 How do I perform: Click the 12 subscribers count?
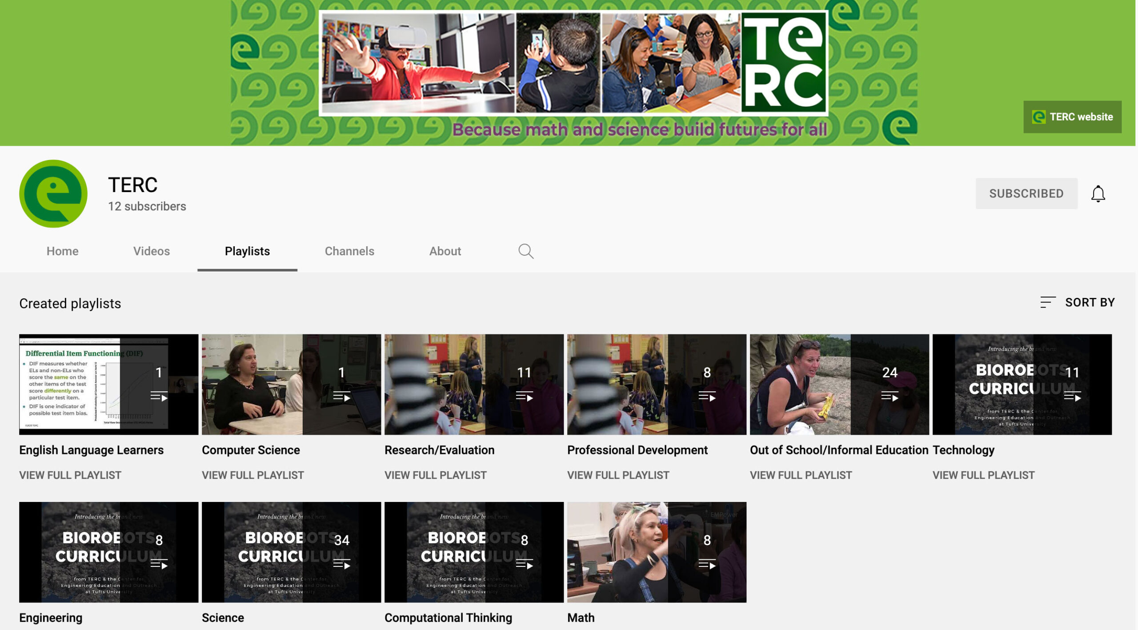[147, 206]
